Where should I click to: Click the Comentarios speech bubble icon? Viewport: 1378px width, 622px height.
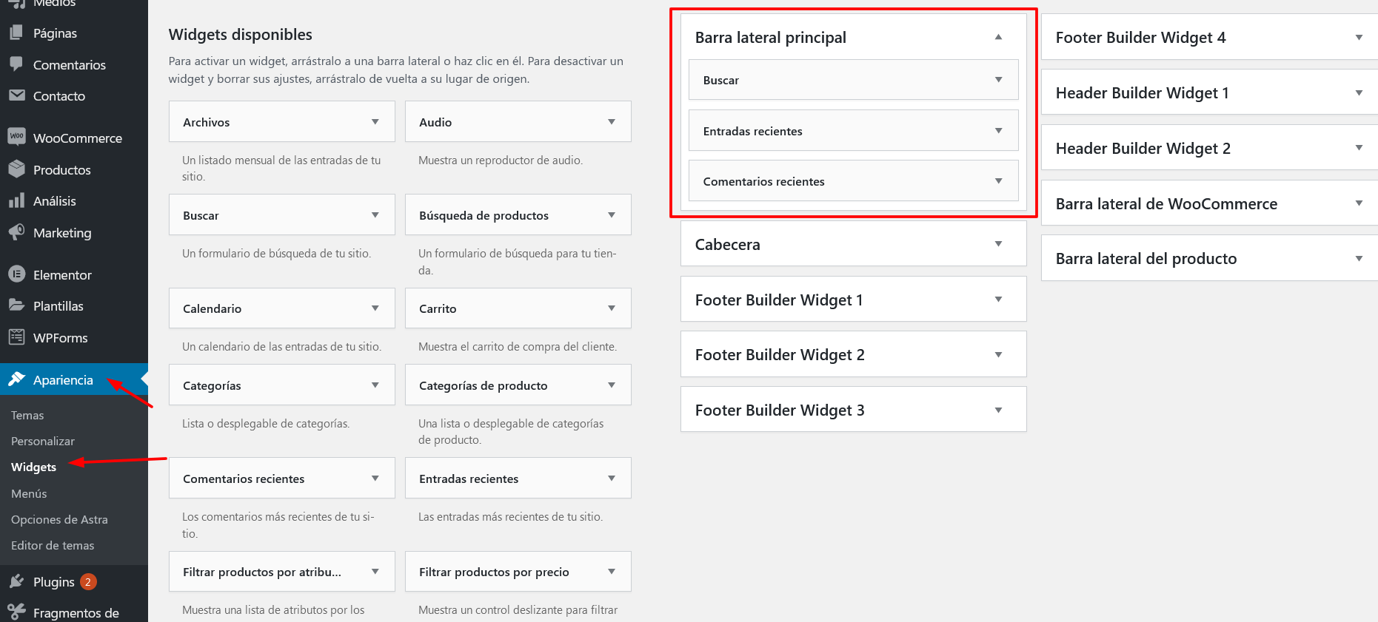[x=16, y=64]
